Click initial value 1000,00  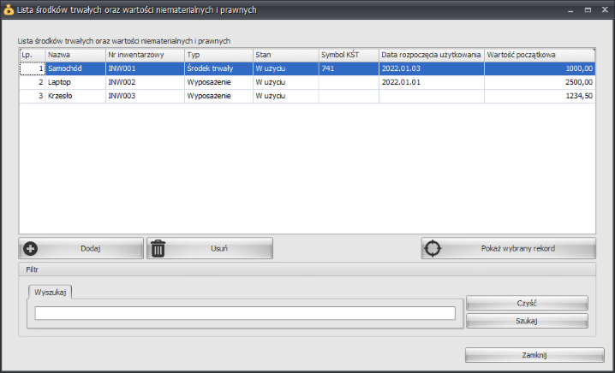[540, 68]
